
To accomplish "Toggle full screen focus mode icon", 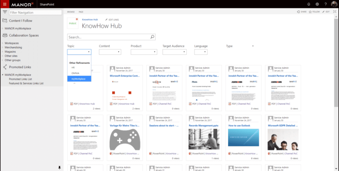I will point(334,12).
